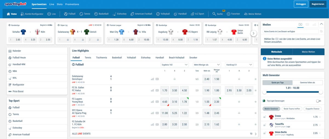This screenshot has height=139, width=329.
Task: Select Match-Gewinner filter chip
Action: point(271,109)
